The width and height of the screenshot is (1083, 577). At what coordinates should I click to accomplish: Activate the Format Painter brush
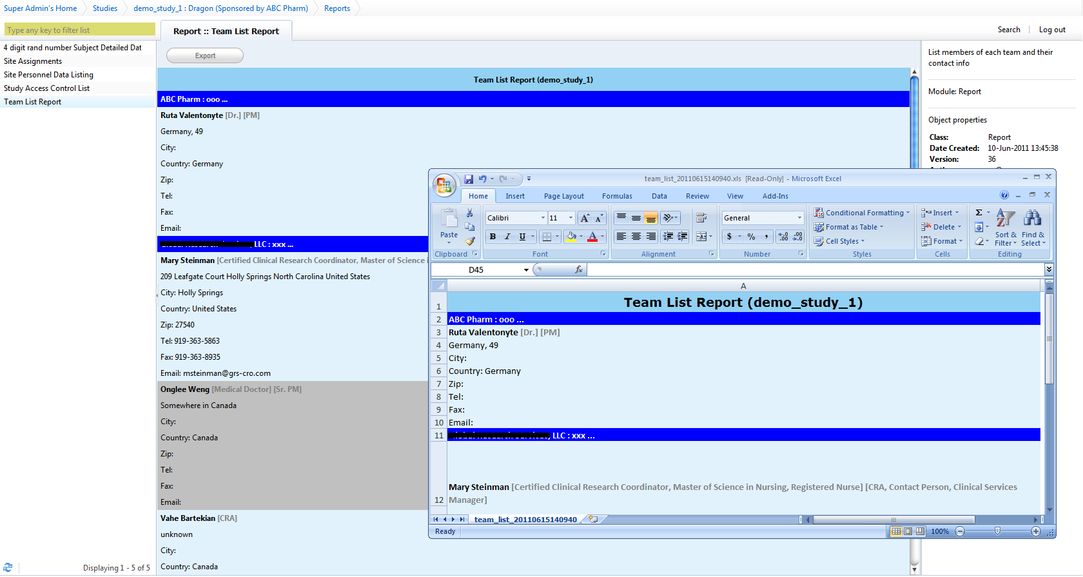click(470, 241)
